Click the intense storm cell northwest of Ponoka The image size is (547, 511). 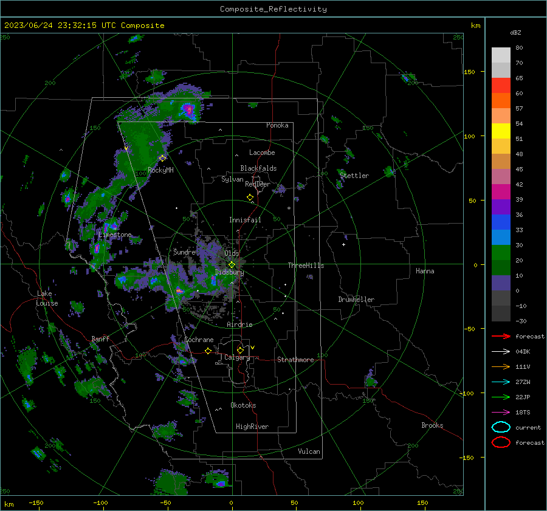(x=188, y=110)
